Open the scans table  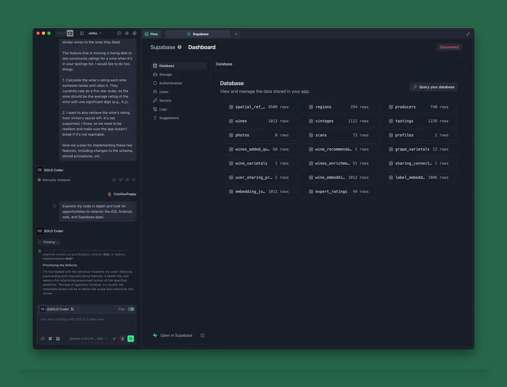(x=339, y=135)
